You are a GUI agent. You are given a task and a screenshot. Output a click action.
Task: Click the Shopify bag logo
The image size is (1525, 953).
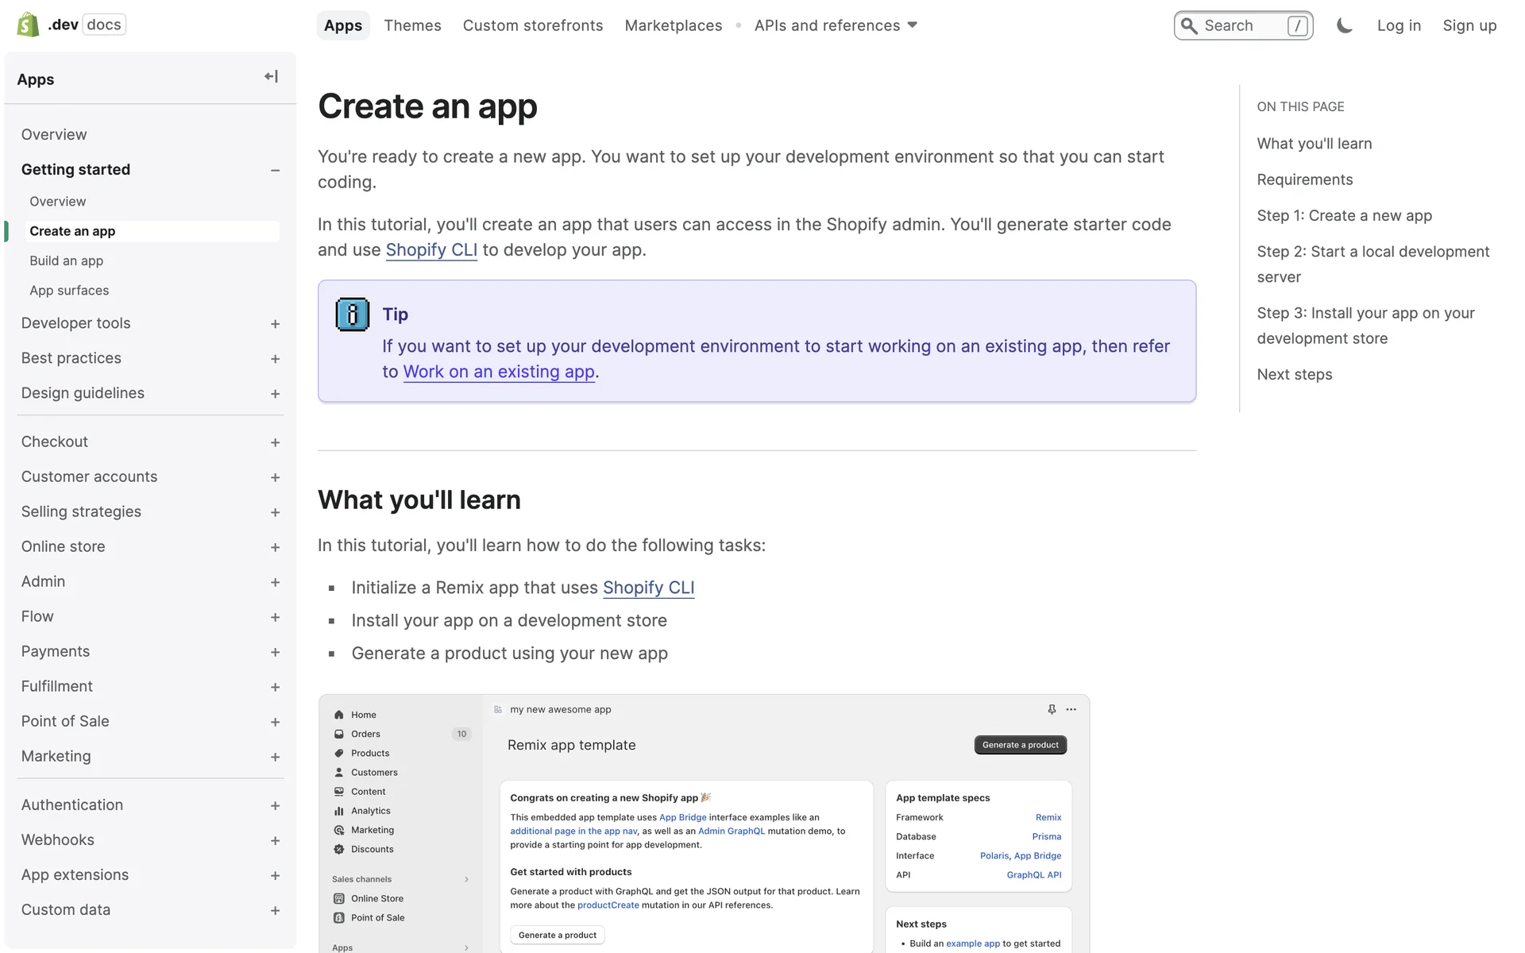point(28,25)
